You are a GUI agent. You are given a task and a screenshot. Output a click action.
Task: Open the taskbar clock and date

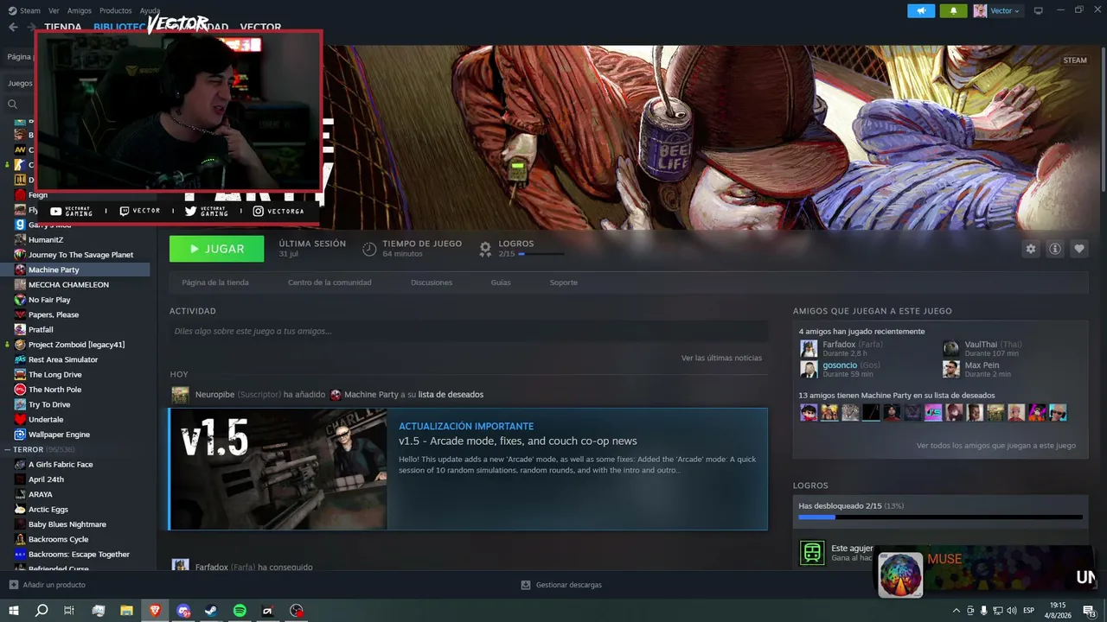[1057, 611]
